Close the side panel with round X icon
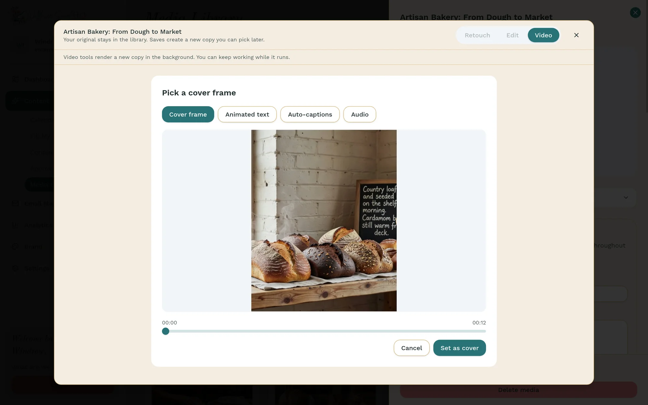 [635, 13]
